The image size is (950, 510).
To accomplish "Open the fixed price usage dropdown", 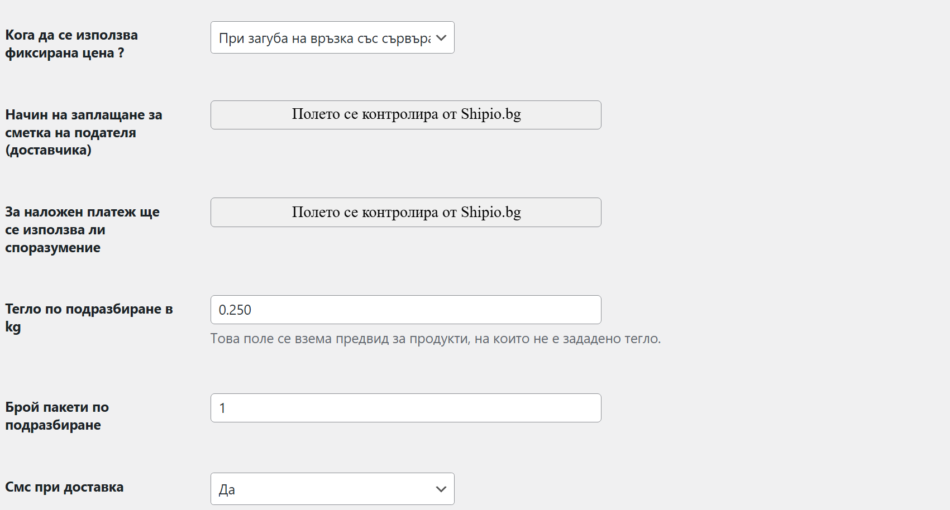I will coord(332,37).
